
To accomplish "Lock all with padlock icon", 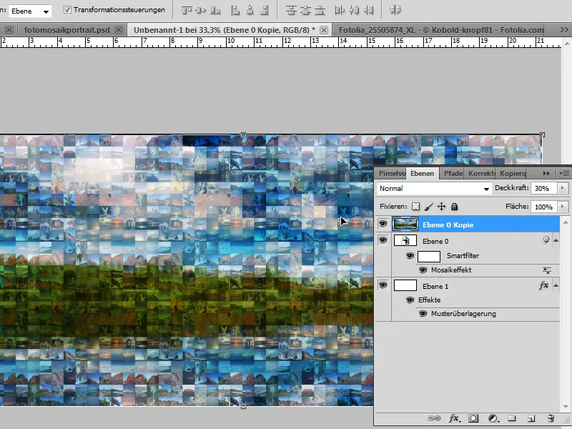I will point(454,207).
